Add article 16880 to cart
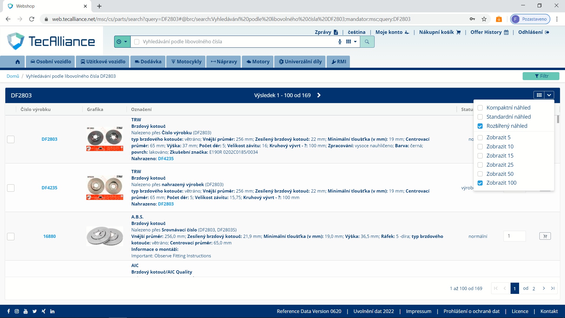565x318 pixels. 545,236
